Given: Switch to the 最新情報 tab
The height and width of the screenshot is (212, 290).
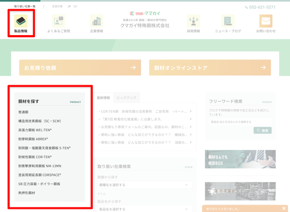Looking at the screenshot, I should click(x=103, y=98).
